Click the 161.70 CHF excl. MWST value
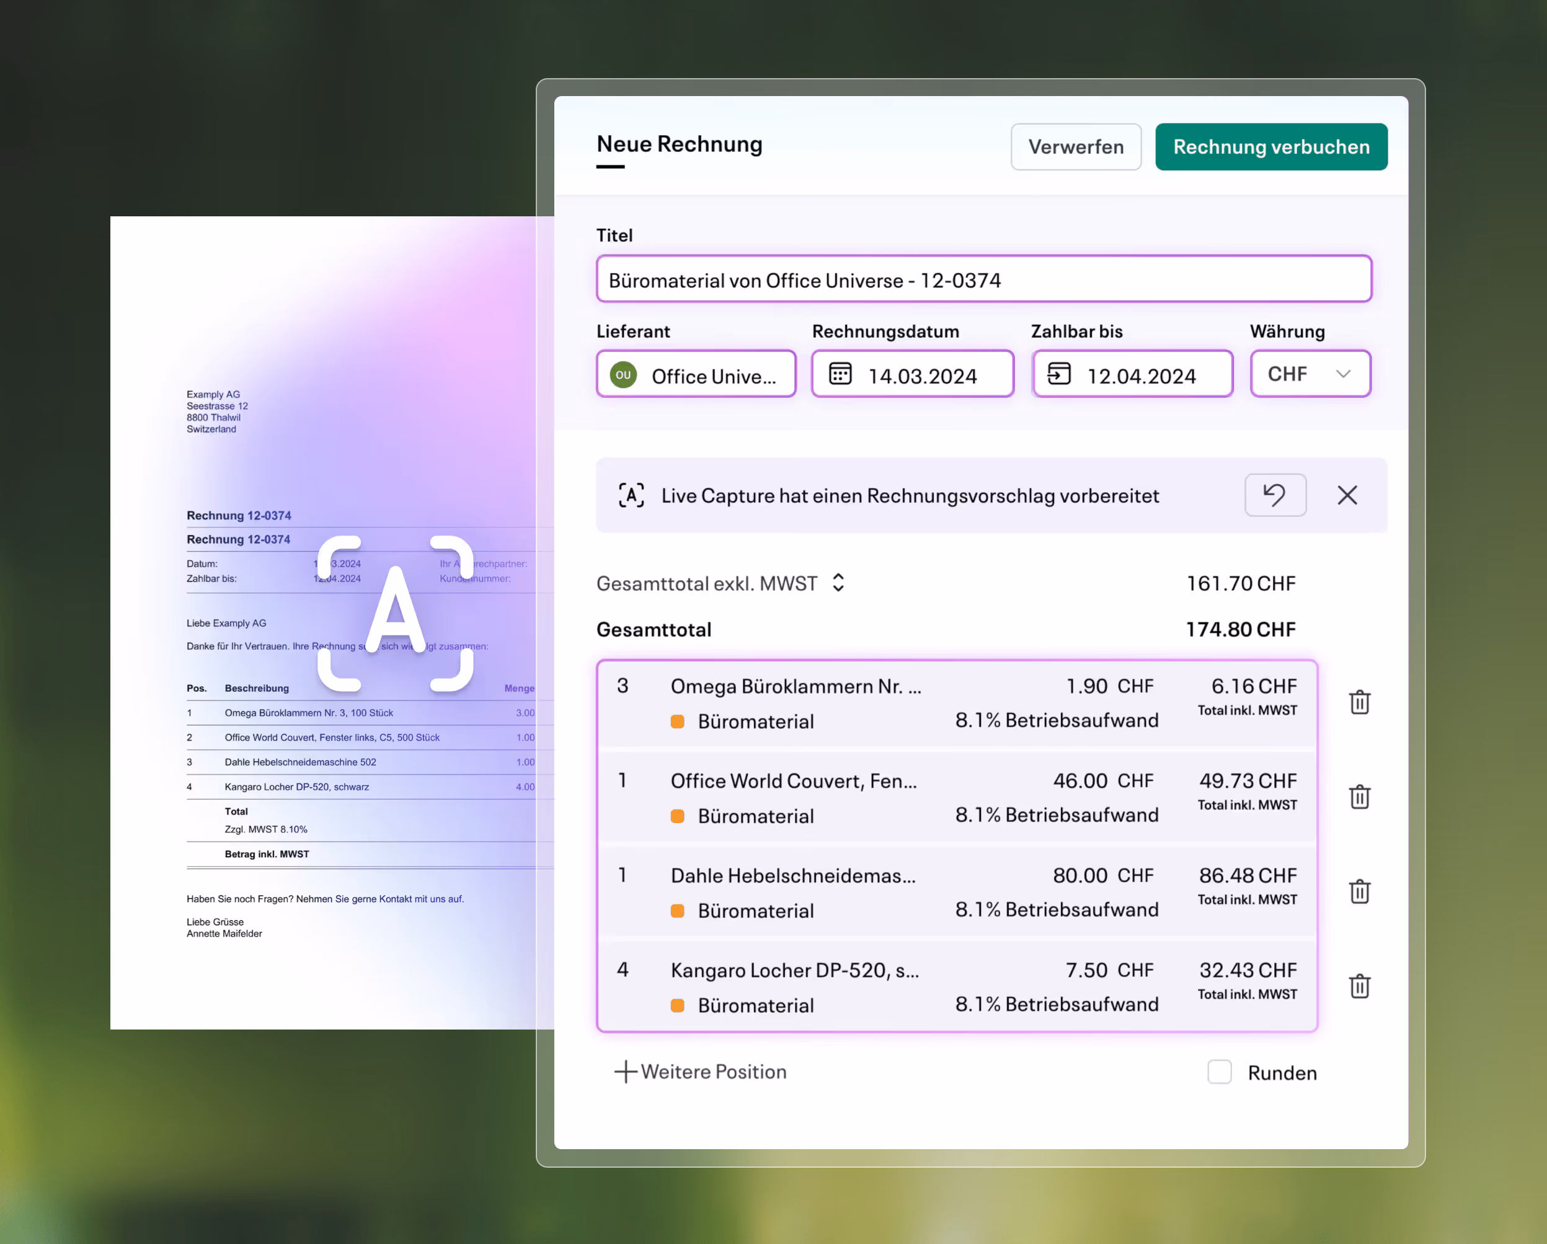The height and width of the screenshot is (1244, 1547). click(1241, 584)
